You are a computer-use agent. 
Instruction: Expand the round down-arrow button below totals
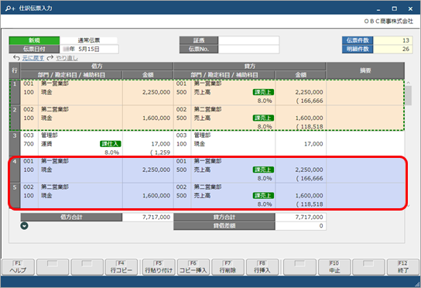point(24,226)
